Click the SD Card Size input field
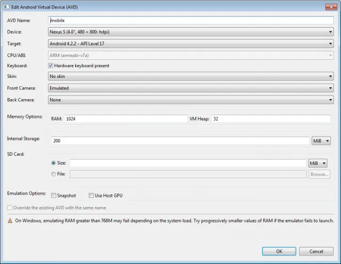The image size is (341, 264). [x=188, y=163]
